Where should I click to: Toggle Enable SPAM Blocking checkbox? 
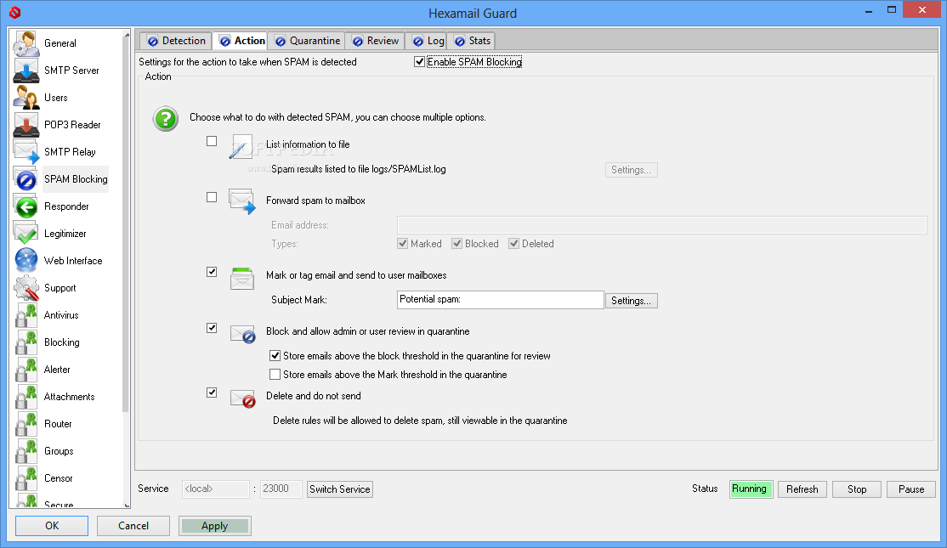[419, 61]
